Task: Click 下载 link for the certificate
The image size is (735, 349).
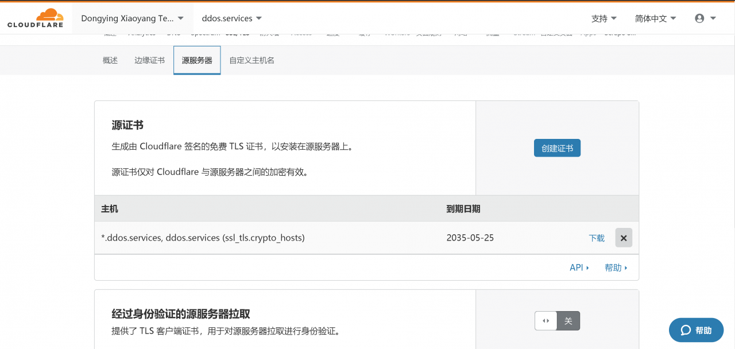Action: 597,238
